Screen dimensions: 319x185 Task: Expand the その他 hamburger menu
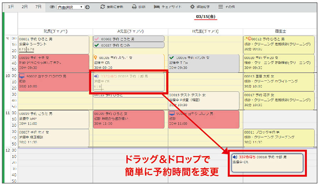pos(220,7)
